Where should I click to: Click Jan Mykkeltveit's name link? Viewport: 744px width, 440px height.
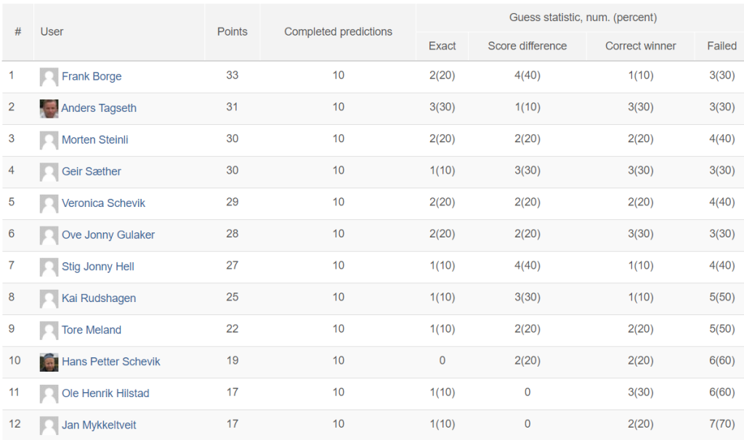click(99, 425)
